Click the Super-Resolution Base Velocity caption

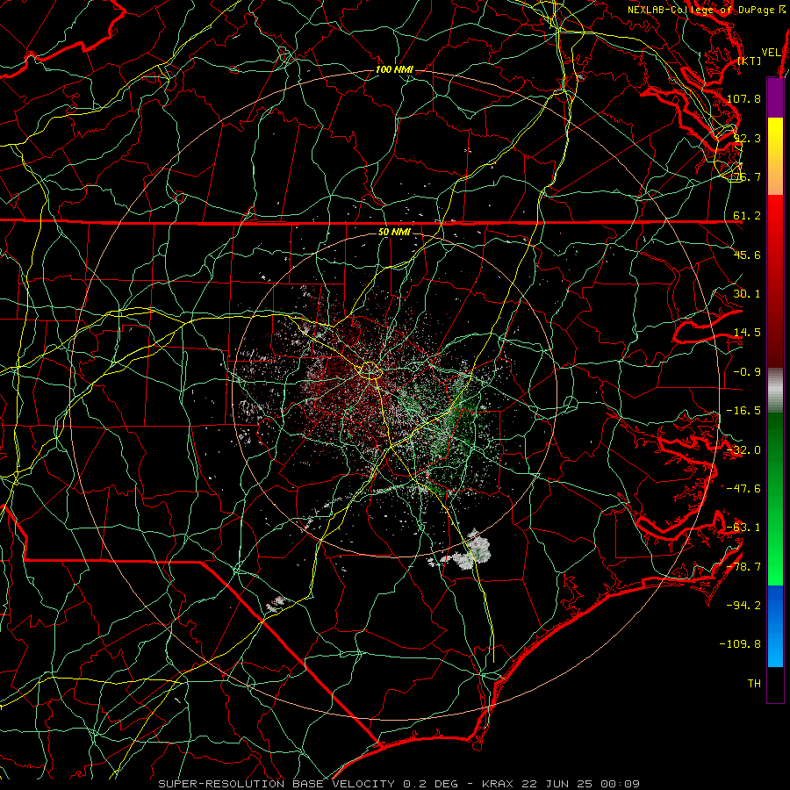click(399, 784)
